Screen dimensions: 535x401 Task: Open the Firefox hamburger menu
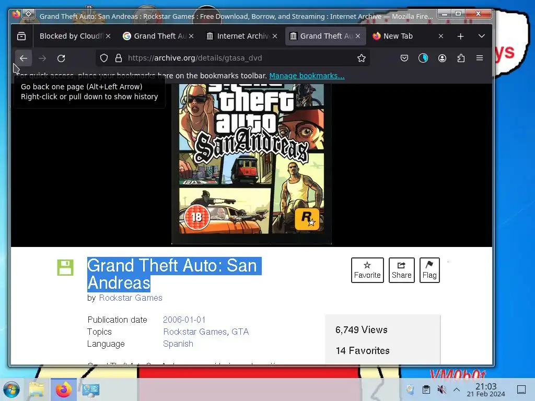point(480,58)
